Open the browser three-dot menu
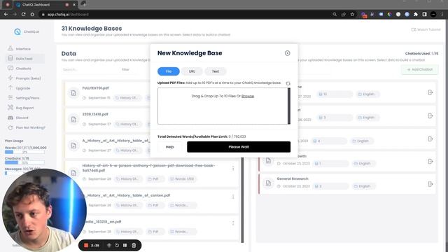This screenshot has height=252, width=448. tap(442, 14)
